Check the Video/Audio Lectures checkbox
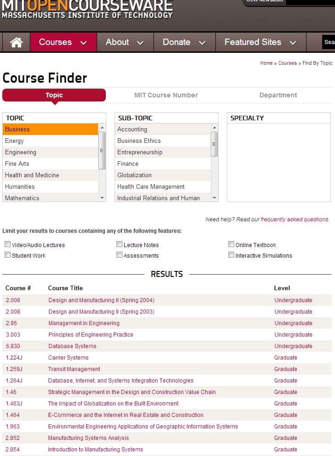Screen dimensions: 335x456 [x=7, y=244]
